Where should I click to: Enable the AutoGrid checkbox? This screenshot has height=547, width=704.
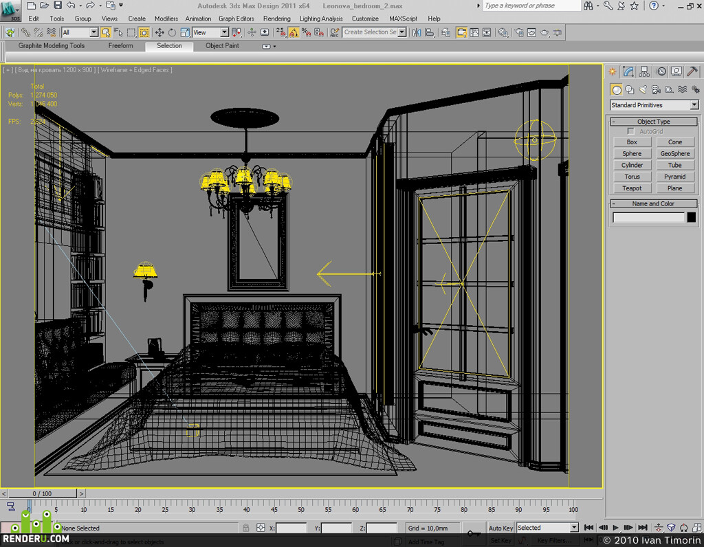point(631,131)
